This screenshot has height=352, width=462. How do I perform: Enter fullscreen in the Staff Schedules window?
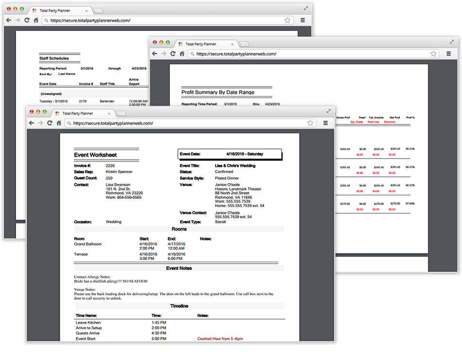pos(306,8)
